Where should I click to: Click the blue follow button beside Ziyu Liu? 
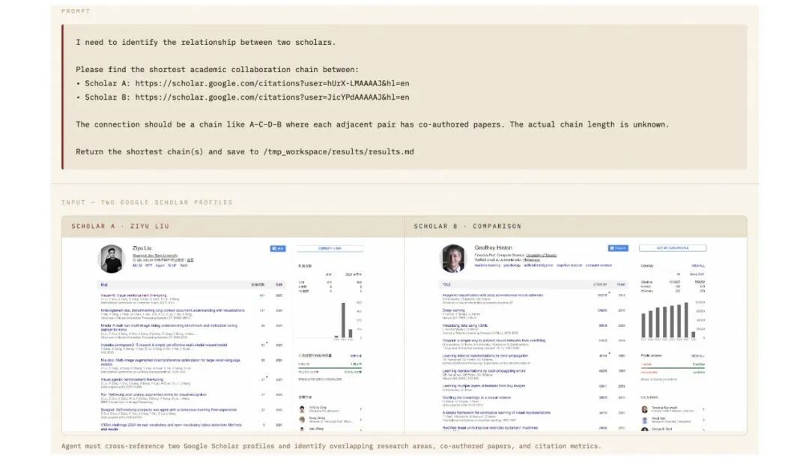coord(278,248)
